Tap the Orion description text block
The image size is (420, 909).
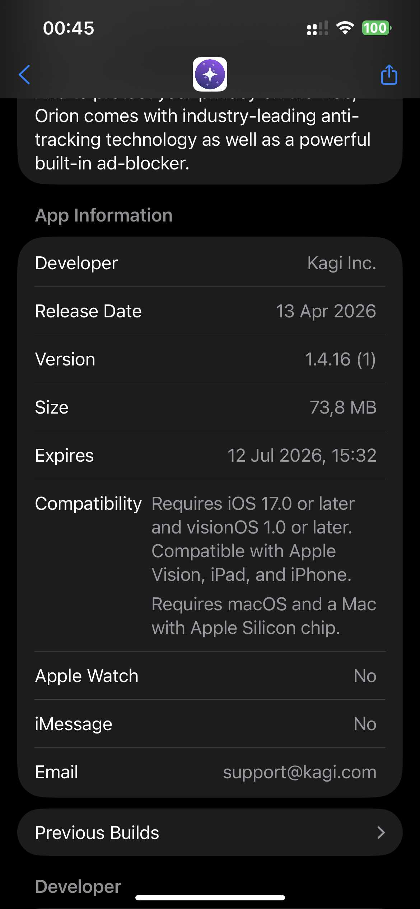point(202,140)
